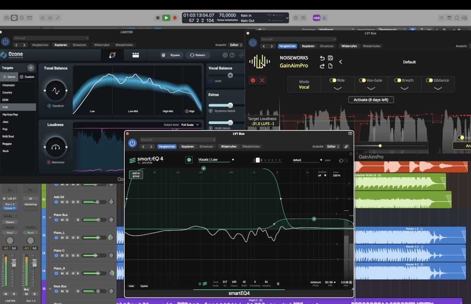The image size is (471, 304).
Task: Expand the Ride section chevron
Action: 337,89
